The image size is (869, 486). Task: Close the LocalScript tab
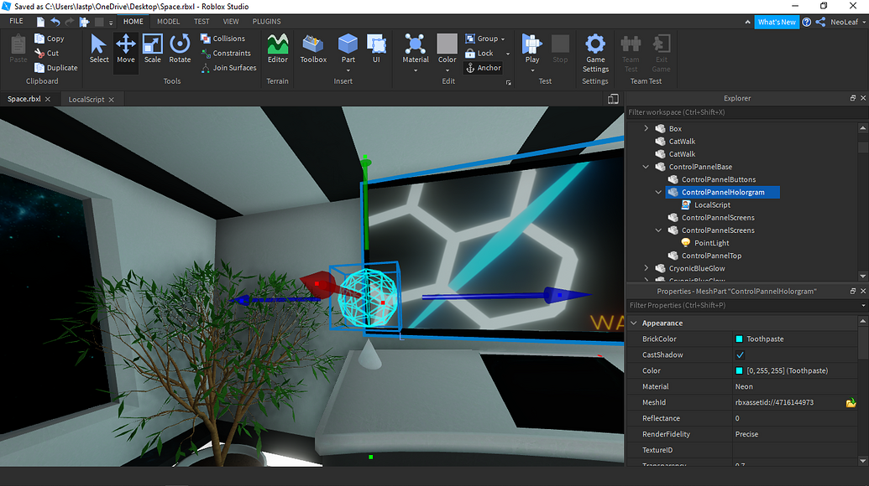(112, 100)
